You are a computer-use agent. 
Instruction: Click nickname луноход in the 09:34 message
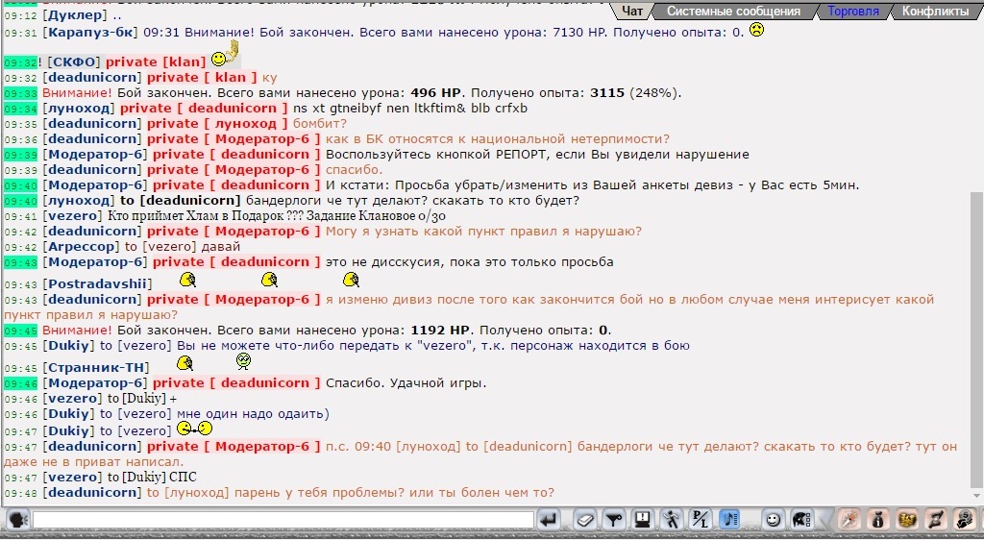(x=78, y=109)
